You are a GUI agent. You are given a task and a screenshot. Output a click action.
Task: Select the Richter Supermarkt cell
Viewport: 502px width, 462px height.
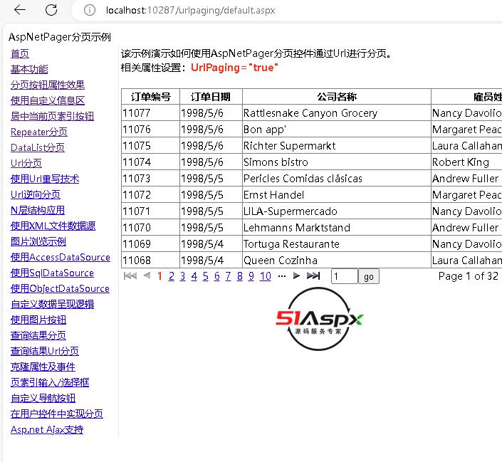pos(337,146)
